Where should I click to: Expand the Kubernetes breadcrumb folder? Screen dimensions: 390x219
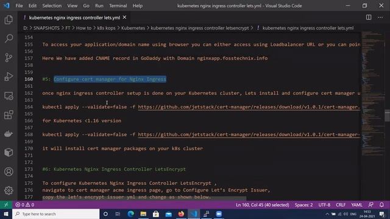[133, 28]
